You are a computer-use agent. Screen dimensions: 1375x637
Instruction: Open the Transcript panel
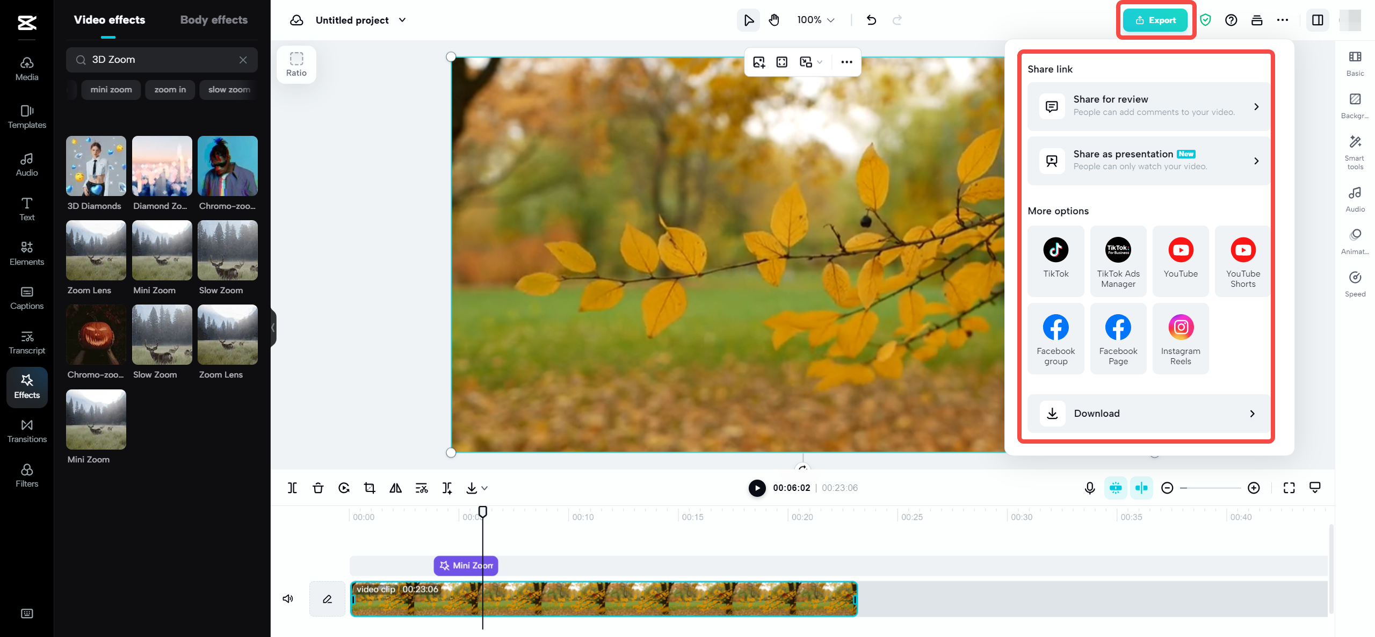27,343
